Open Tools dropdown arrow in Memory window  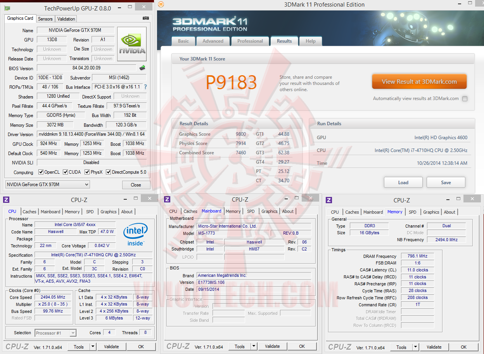point(416,347)
